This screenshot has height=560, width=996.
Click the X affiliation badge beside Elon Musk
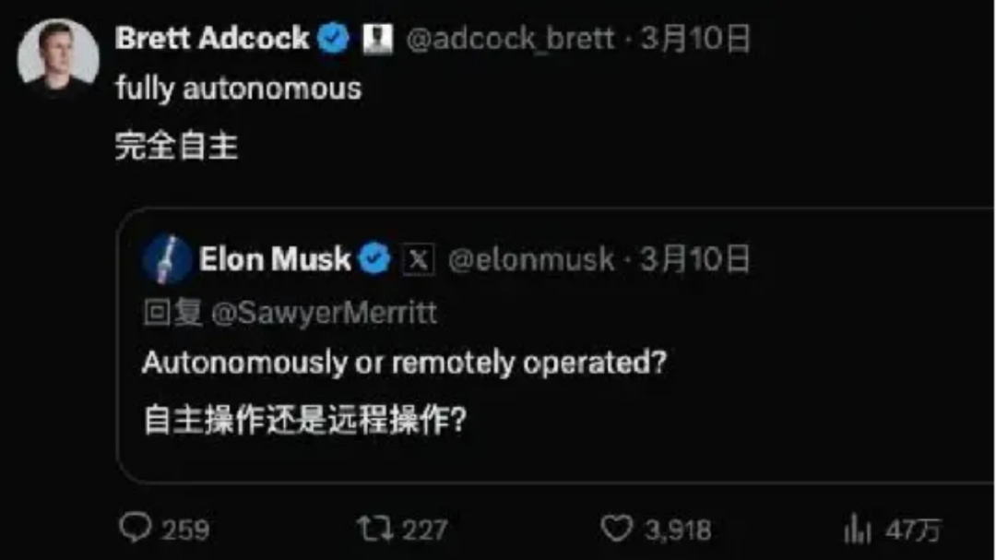(x=419, y=260)
